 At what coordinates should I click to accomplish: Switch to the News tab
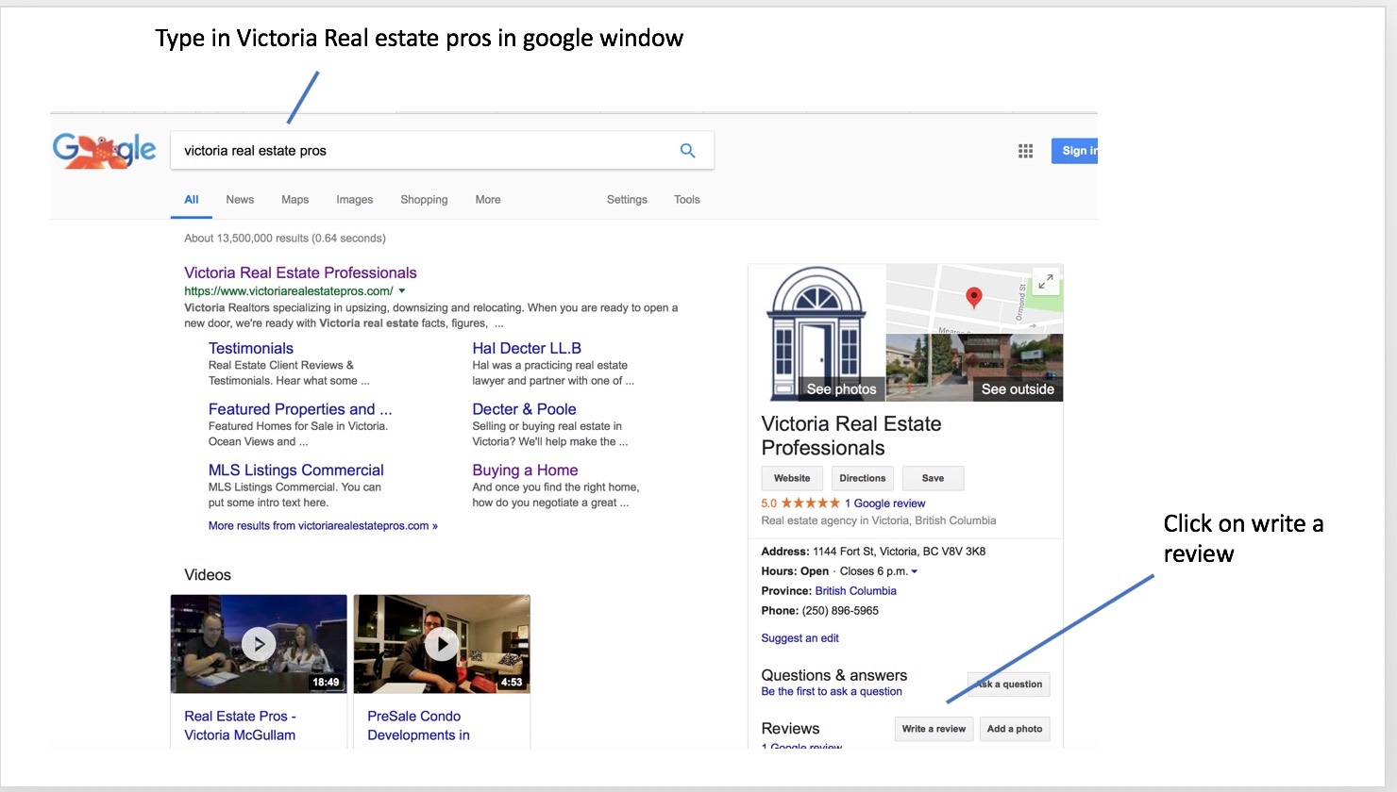(240, 200)
